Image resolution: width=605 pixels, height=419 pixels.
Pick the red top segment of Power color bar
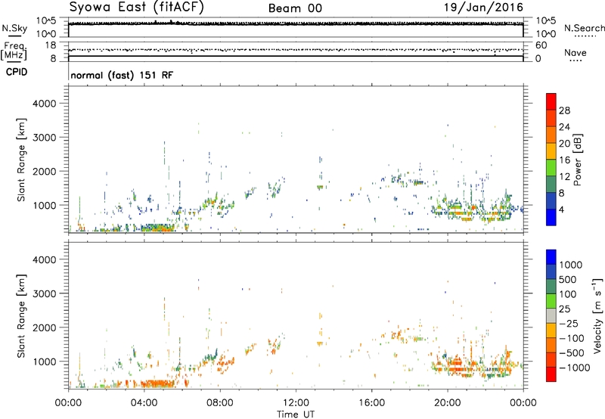click(x=551, y=101)
